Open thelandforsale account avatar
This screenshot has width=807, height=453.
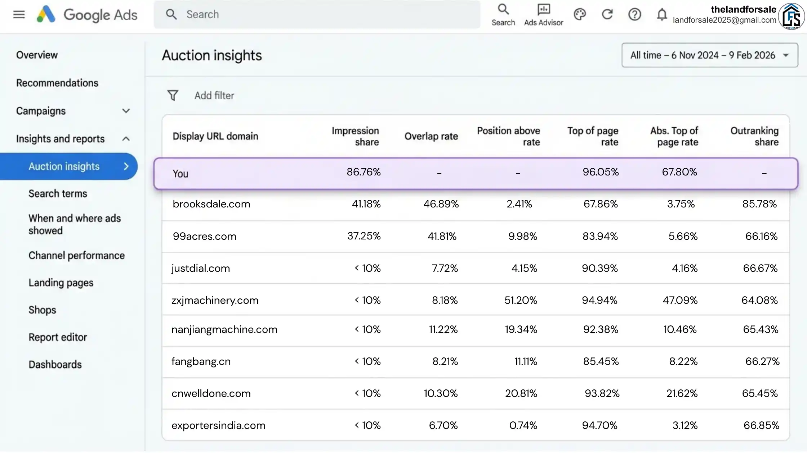[791, 16]
